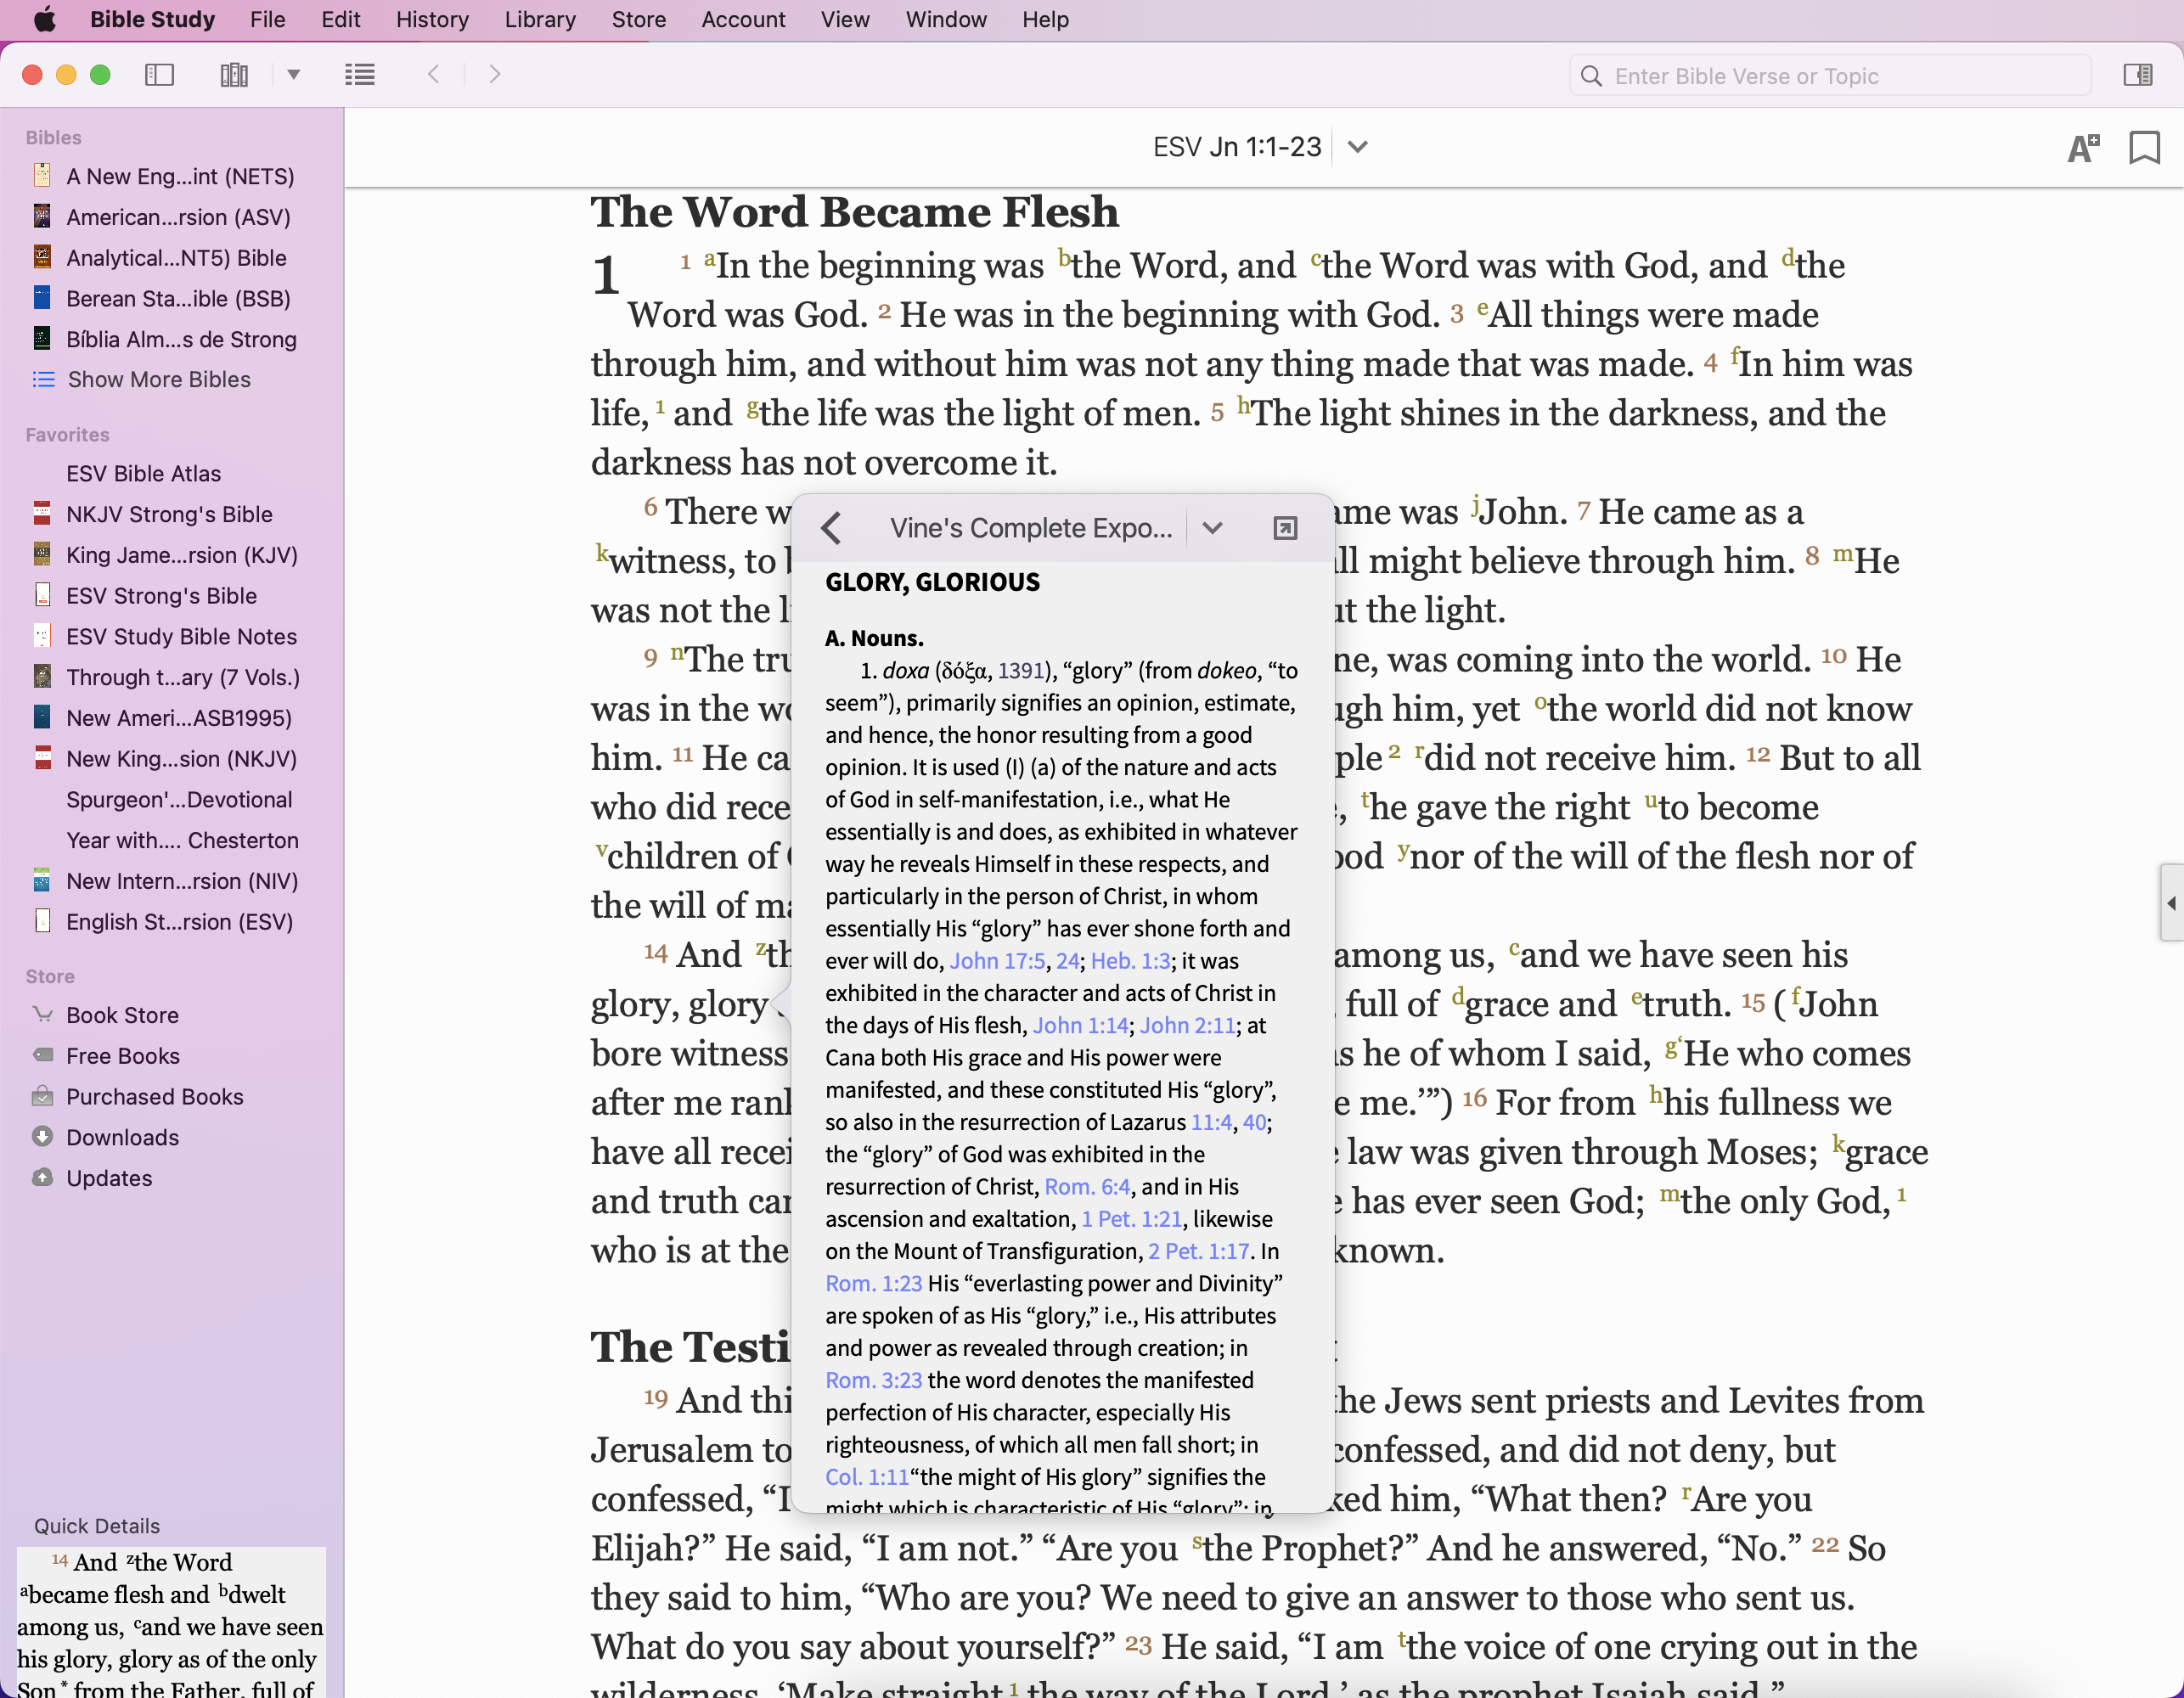The width and height of the screenshot is (2184, 1698).
Task: Follow the Heb. 1:3 link in Vine's
Action: click(x=1130, y=962)
